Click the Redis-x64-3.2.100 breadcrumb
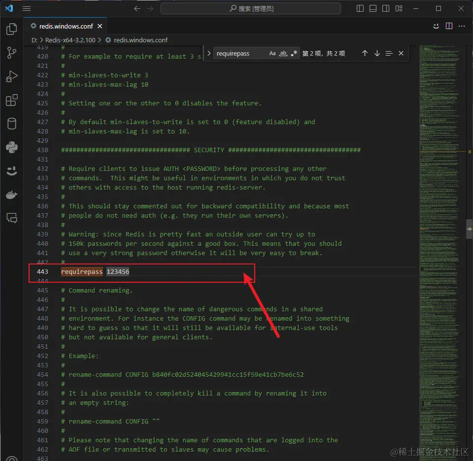This screenshot has height=461, width=473. [70, 40]
